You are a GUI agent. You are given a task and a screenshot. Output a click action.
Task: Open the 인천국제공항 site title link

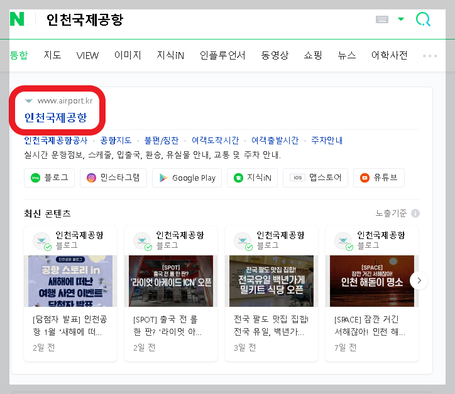[x=56, y=117]
